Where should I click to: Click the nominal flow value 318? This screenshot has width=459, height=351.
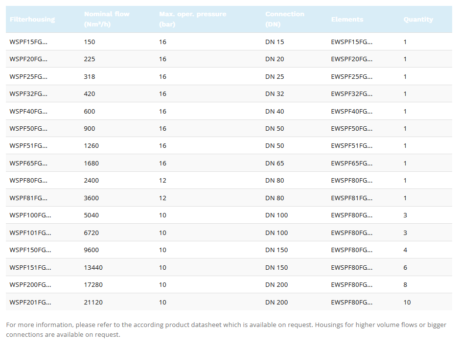click(x=90, y=77)
